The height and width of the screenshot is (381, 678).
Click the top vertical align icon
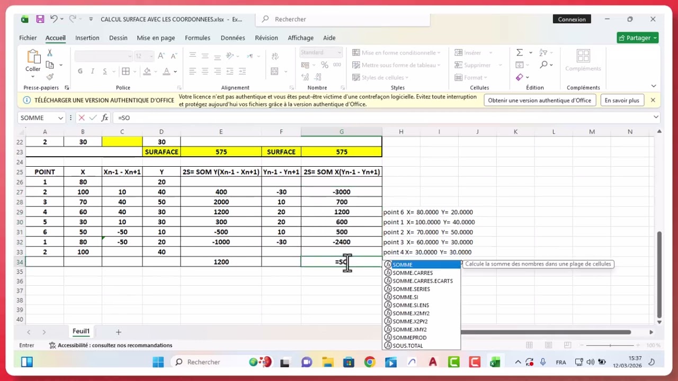point(192,55)
